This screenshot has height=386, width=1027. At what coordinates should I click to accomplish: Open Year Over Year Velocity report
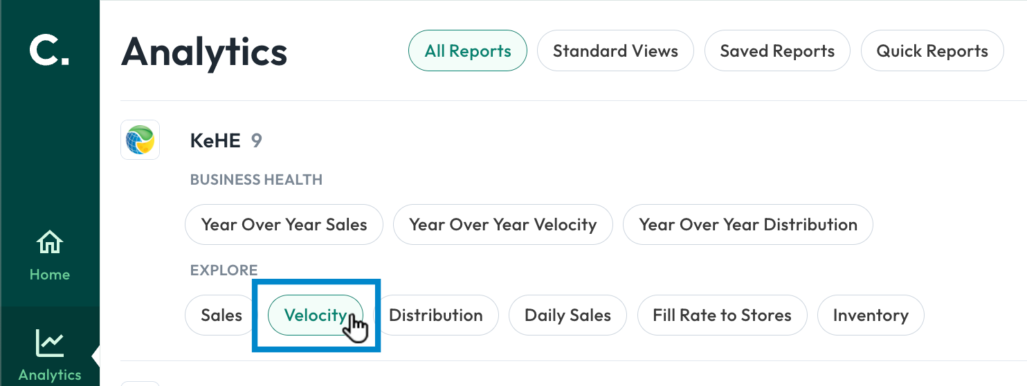[502, 224]
